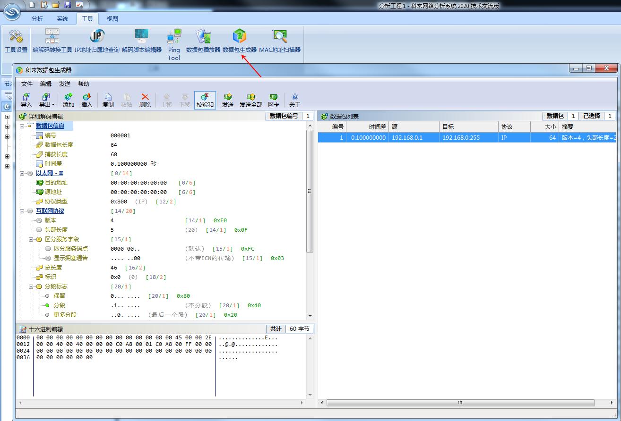Switch to the 视图 ribbon tab
The image size is (621, 421).
click(x=112, y=19)
